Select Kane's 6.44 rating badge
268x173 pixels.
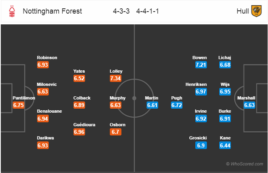(225, 145)
